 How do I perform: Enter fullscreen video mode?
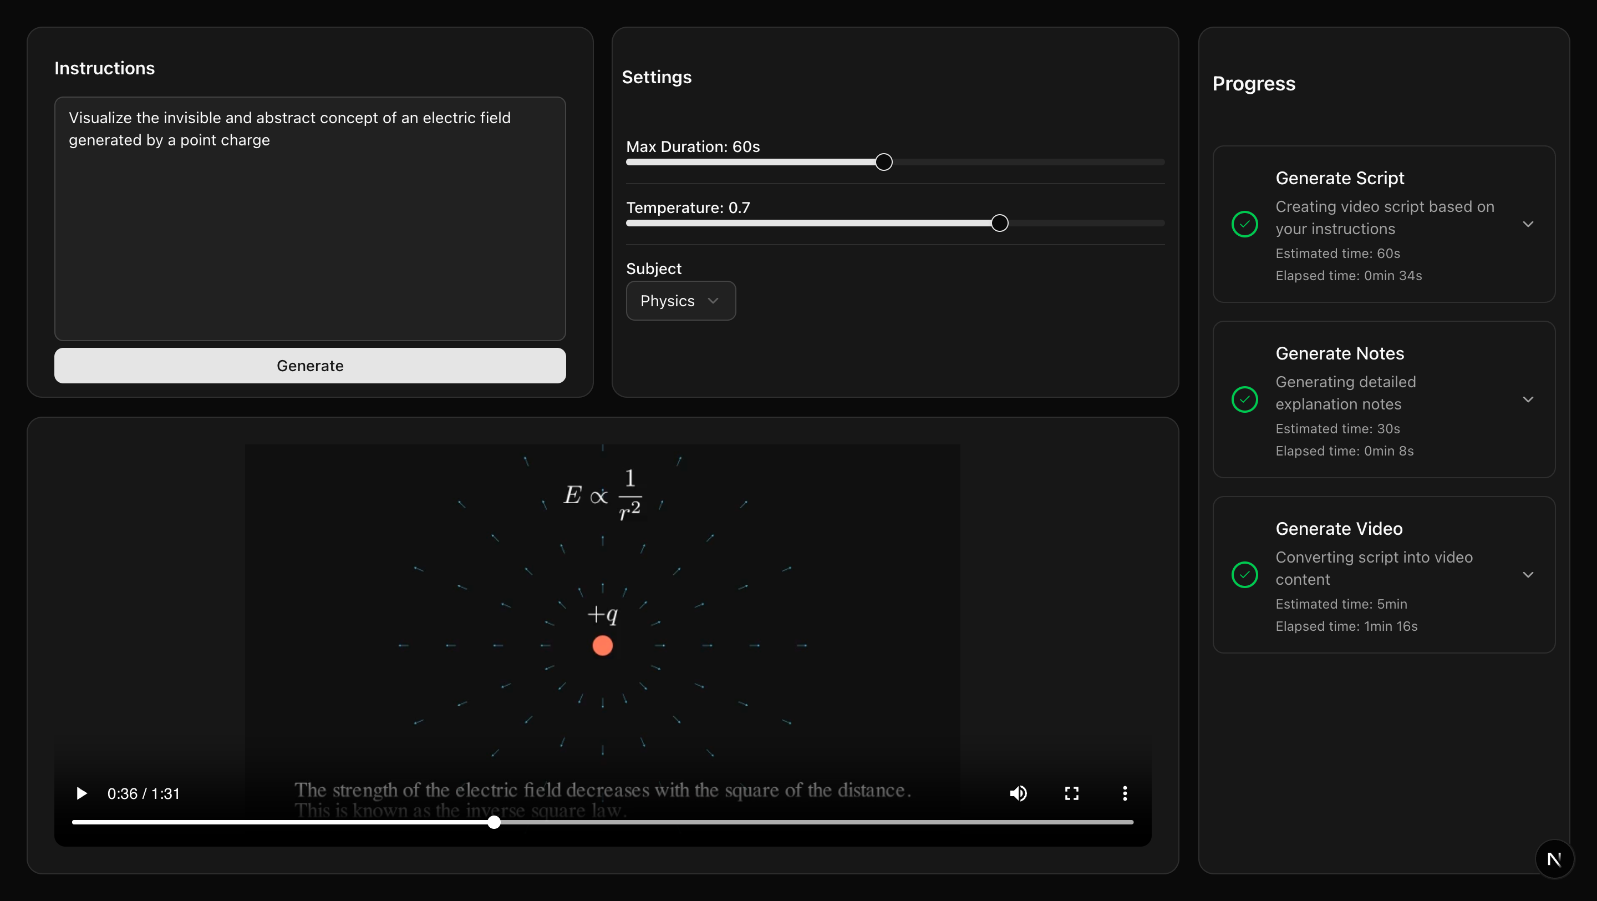pyautogui.click(x=1071, y=793)
